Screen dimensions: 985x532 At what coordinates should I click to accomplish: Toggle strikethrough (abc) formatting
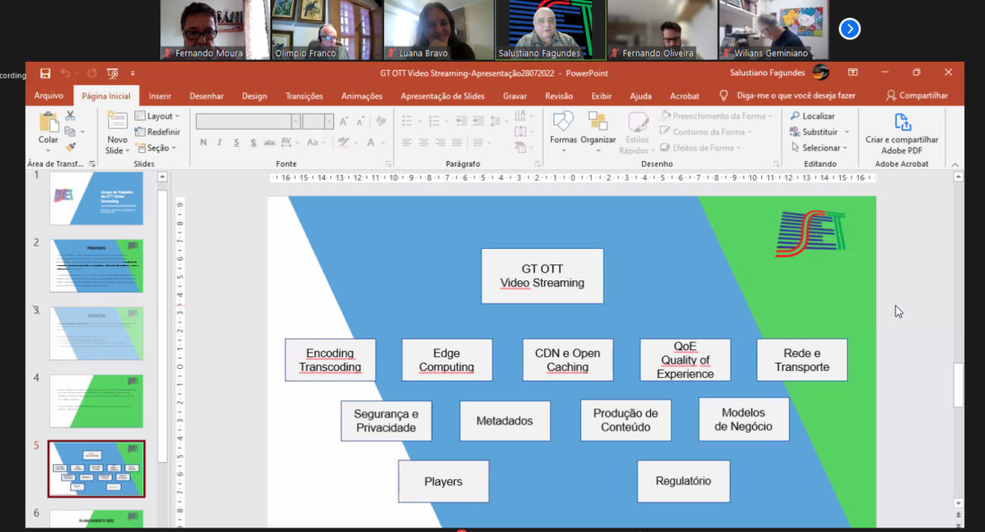point(270,142)
